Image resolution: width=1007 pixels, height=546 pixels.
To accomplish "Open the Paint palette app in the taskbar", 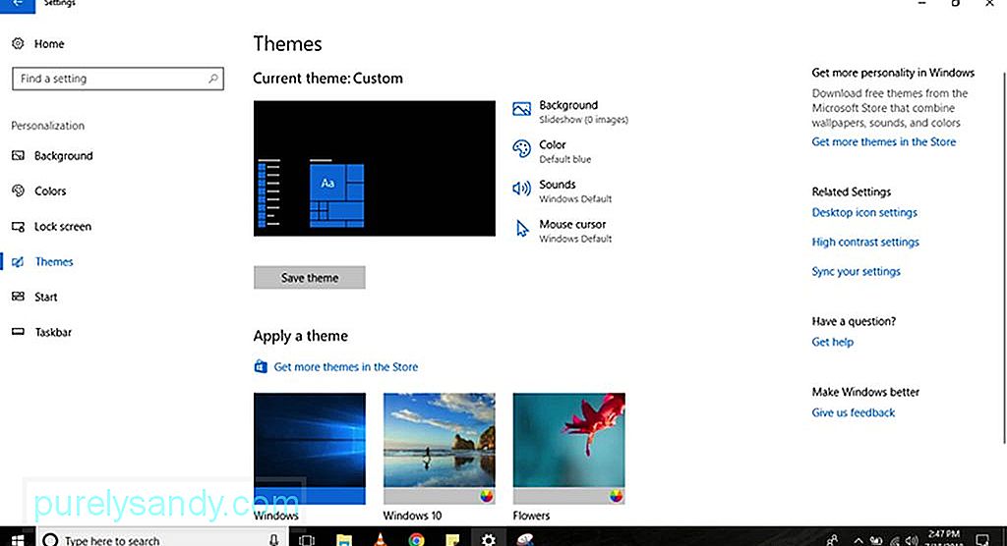I will click(525, 539).
